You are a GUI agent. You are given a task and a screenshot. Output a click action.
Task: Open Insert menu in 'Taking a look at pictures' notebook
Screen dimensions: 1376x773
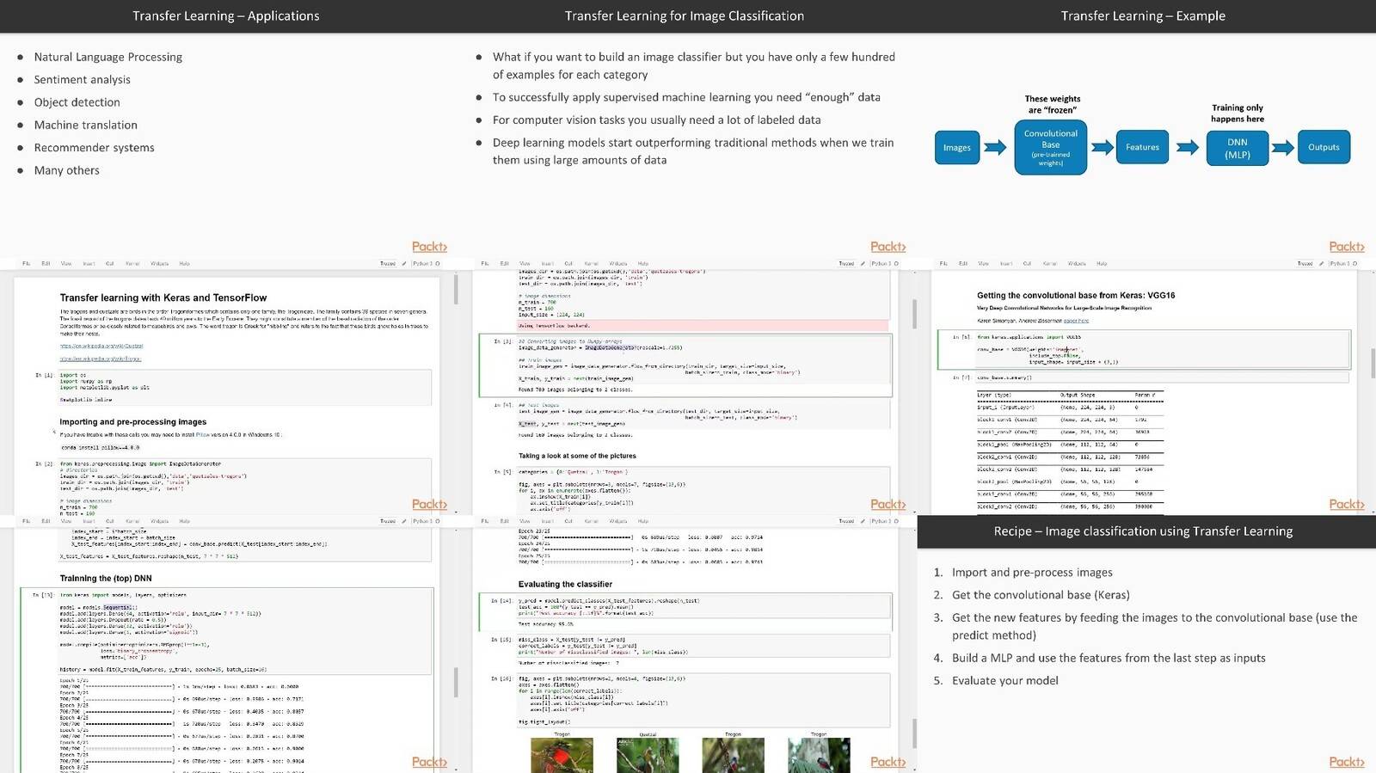click(548, 264)
